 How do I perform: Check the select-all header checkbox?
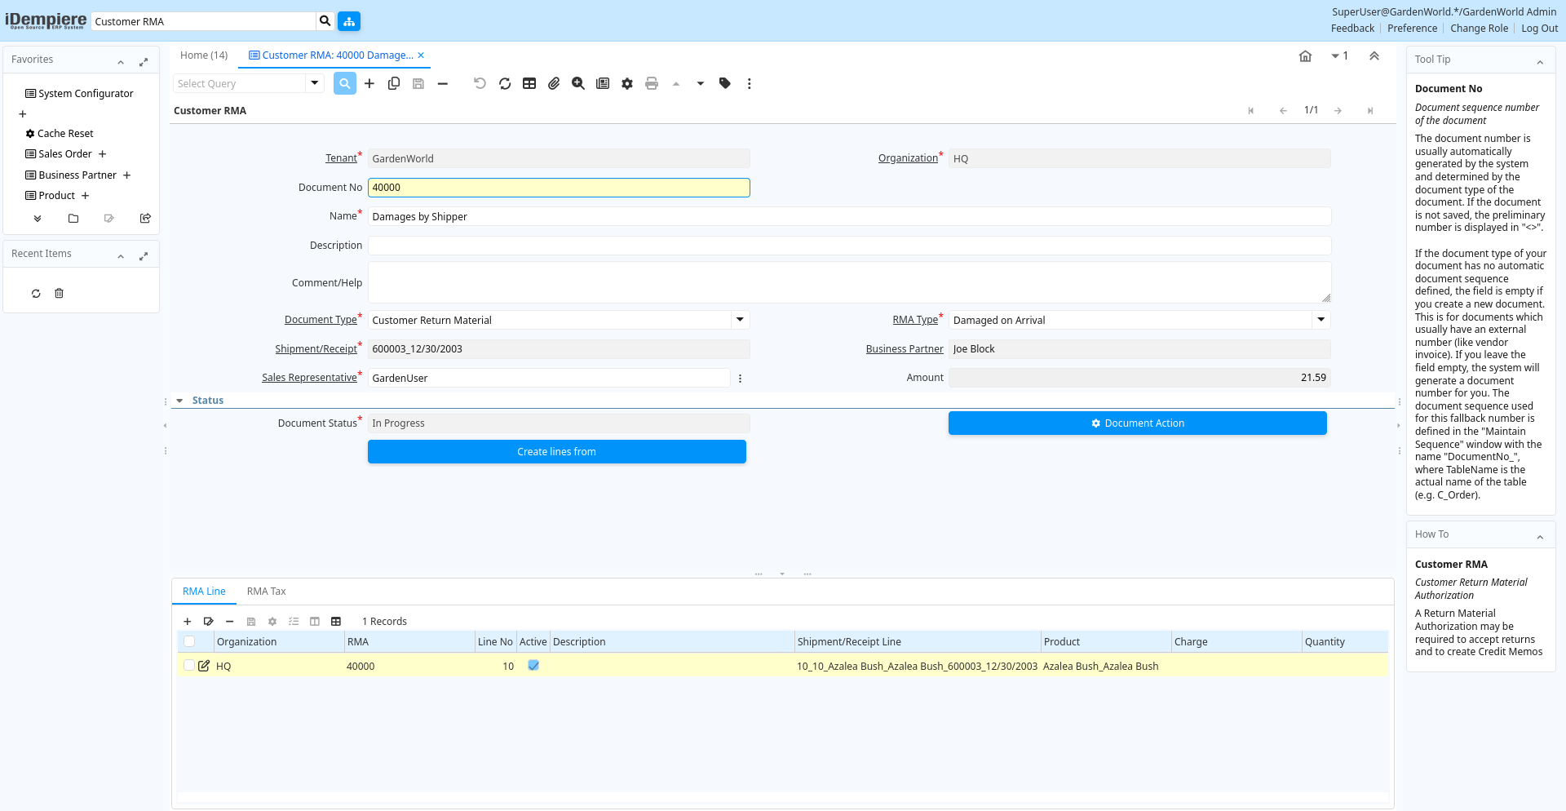click(189, 642)
